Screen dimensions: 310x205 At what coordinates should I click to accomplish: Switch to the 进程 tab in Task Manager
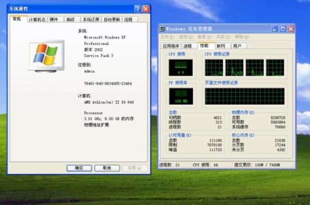[187, 46]
